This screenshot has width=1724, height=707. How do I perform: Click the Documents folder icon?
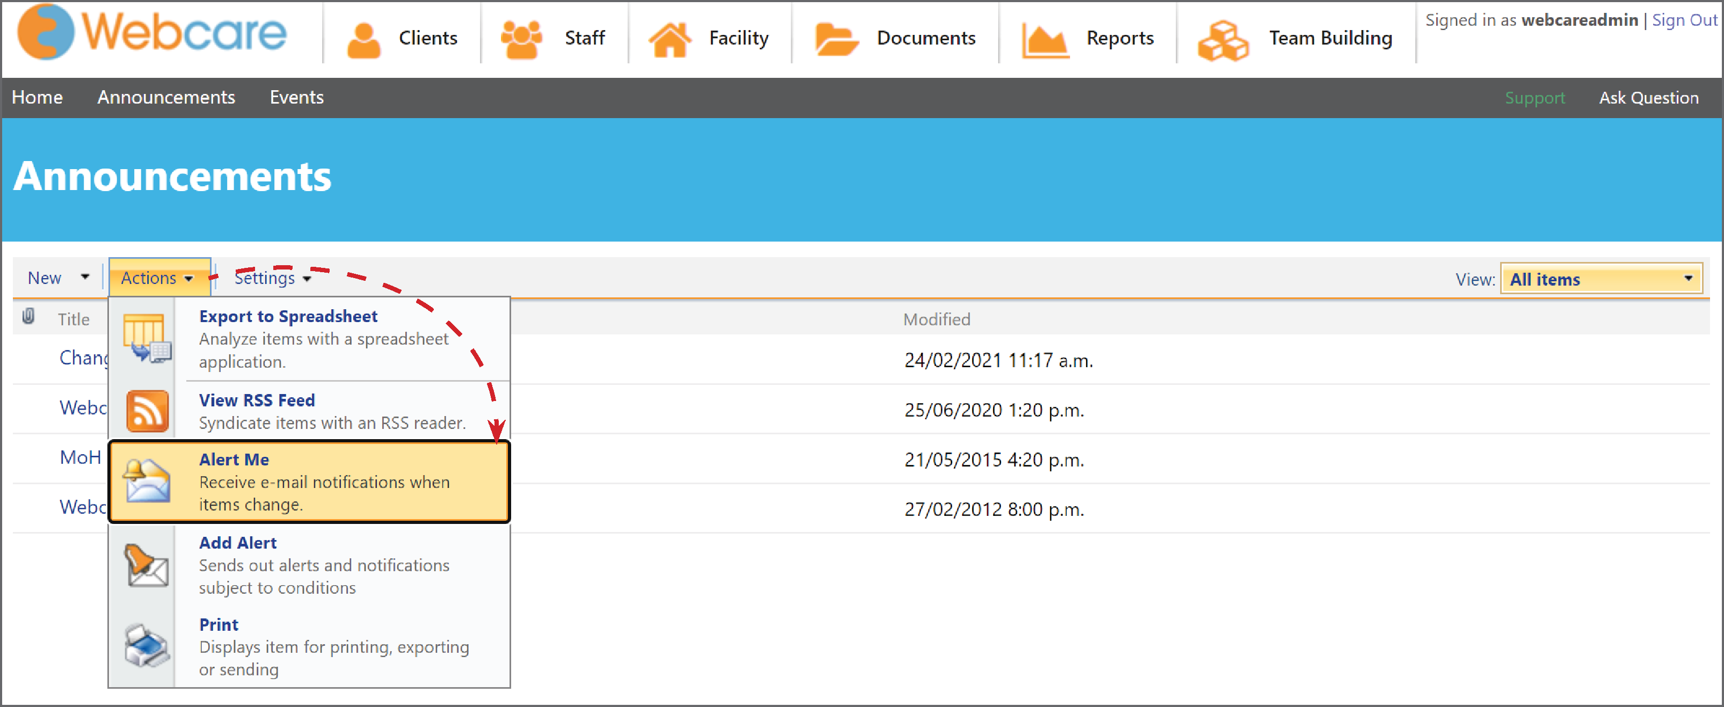click(x=836, y=40)
